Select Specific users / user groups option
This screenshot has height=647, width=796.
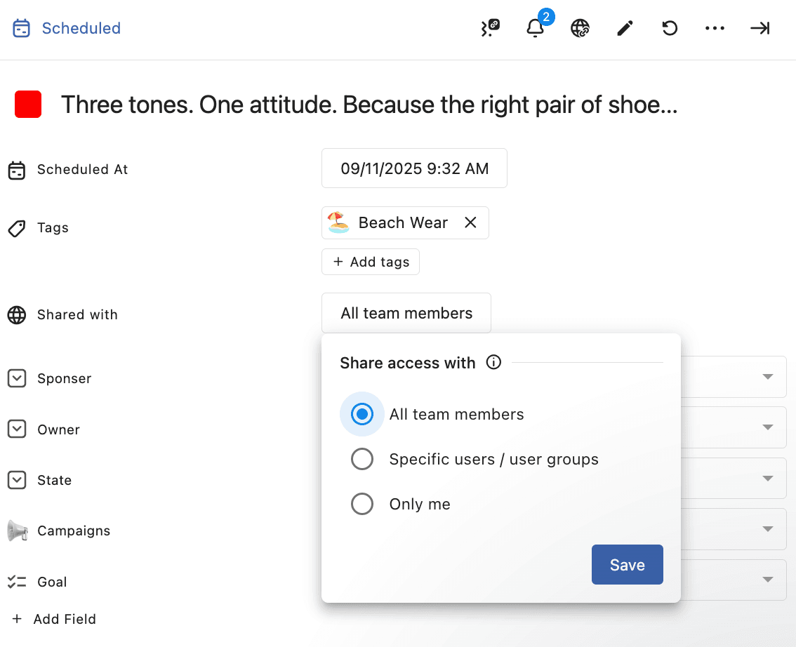click(x=362, y=460)
